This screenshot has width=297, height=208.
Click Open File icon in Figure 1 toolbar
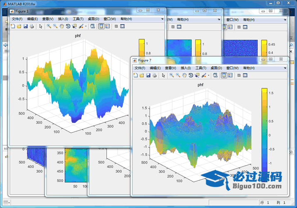point(19,26)
